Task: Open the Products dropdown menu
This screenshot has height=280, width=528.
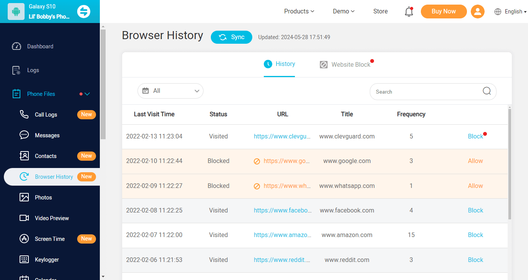Action: (299, 12)
